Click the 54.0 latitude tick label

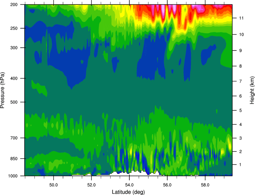pyautogui.click(x=129, y=185)
